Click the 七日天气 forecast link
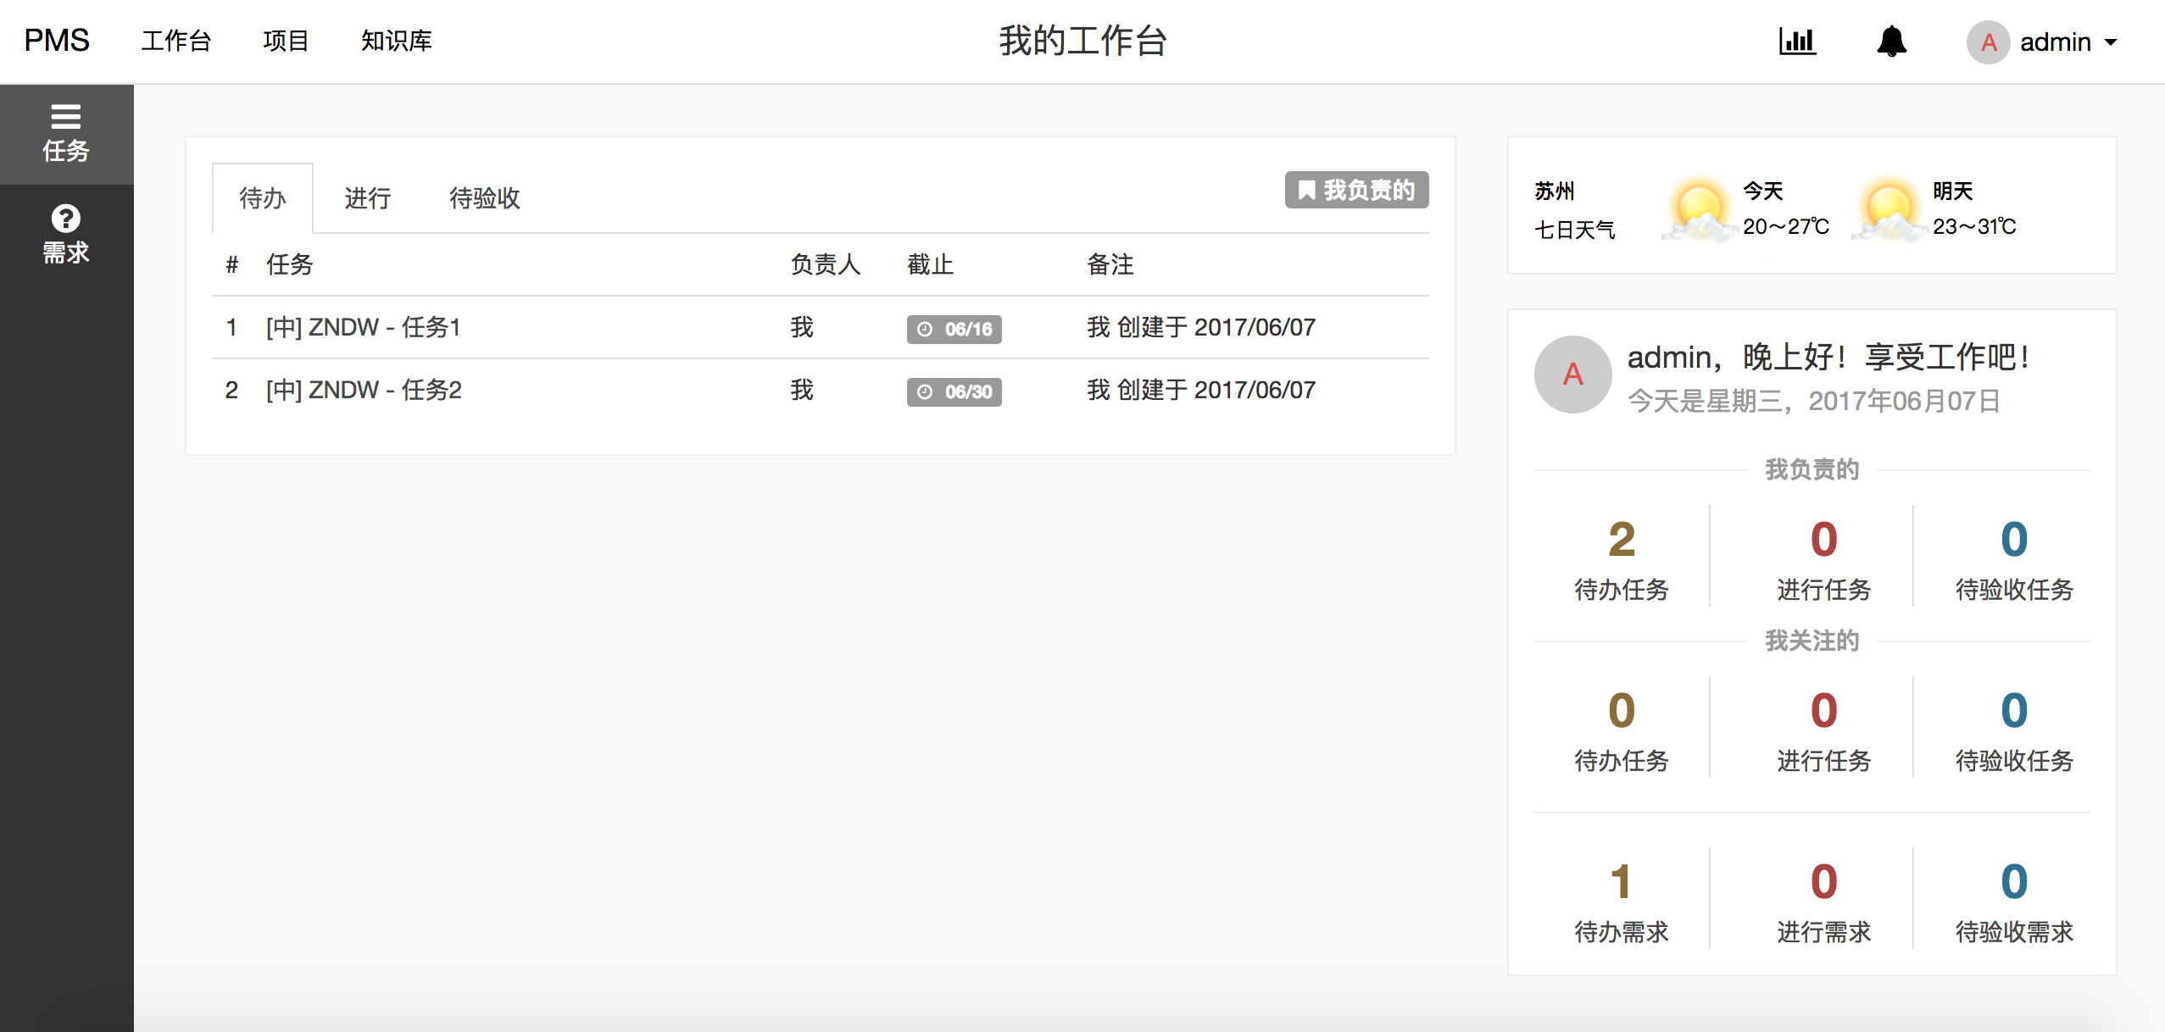The image size is (2165, 1032). pos(1574,230)
